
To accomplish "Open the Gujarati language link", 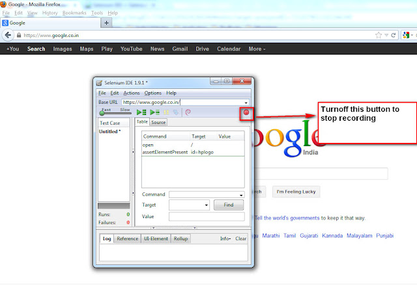I will point(309,236).
